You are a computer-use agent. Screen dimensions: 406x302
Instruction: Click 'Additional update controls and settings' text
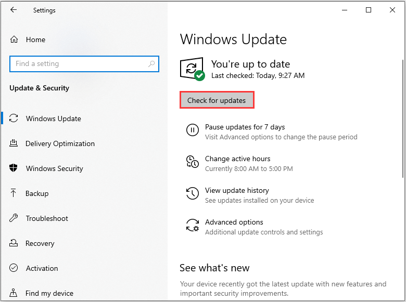(264, 232)
